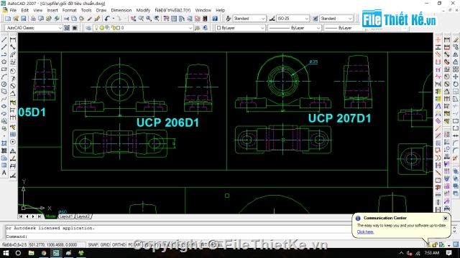Select the Circle tool in the Draw toolbar
The height and width of the screenshot is (258, 460).
tap(4, 85)
